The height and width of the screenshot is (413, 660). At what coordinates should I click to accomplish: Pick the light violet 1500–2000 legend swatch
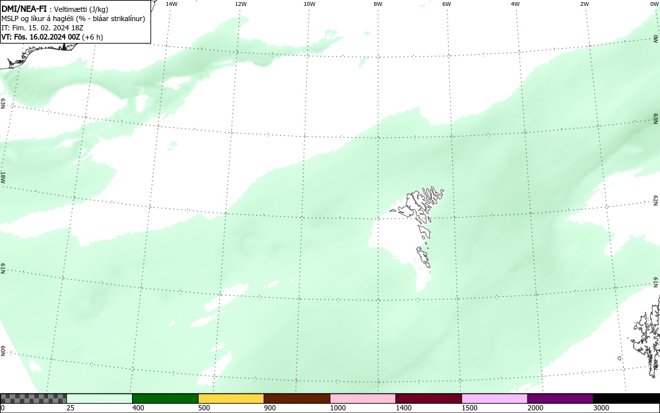click(494, 398)
